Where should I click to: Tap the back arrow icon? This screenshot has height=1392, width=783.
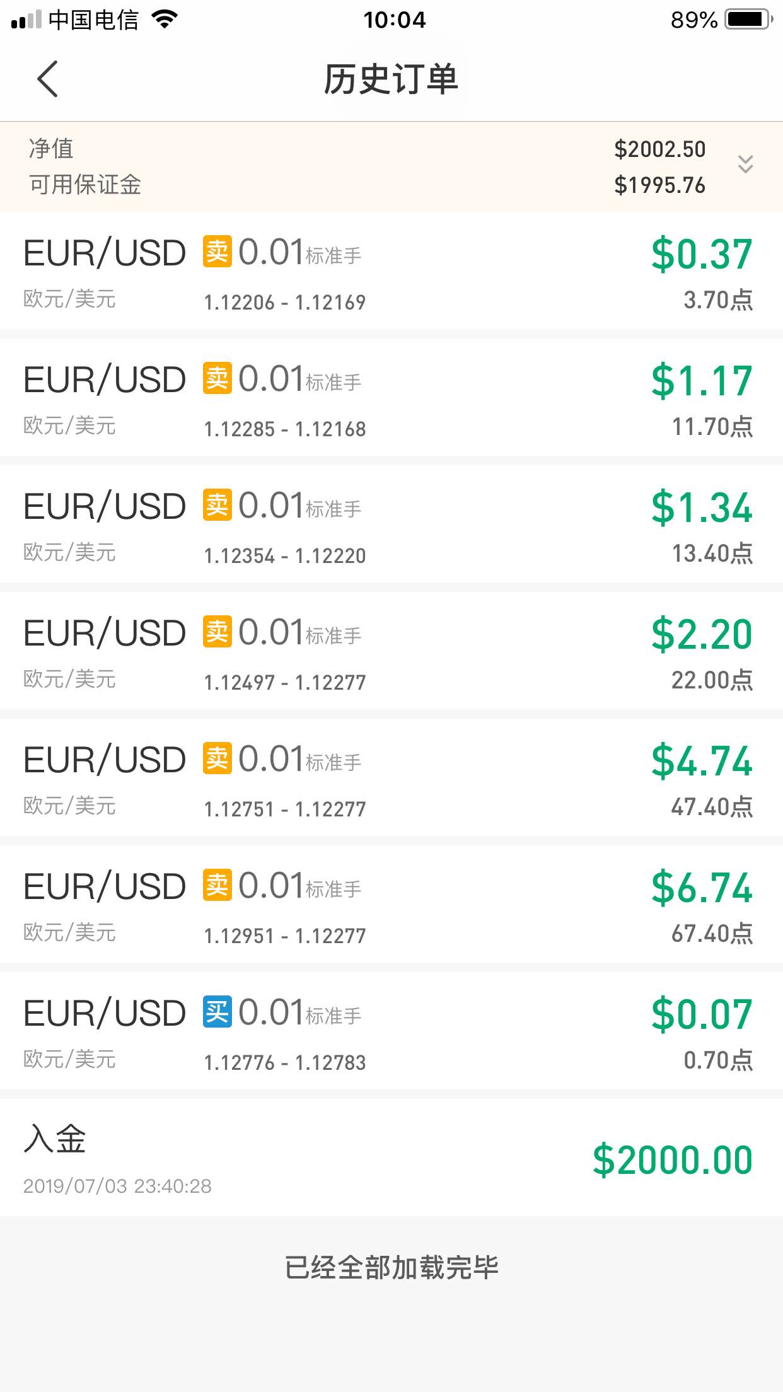47,79
